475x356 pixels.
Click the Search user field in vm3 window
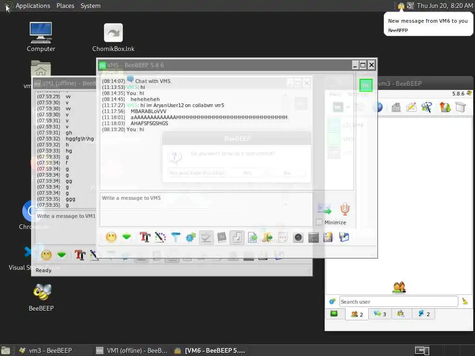398,301
